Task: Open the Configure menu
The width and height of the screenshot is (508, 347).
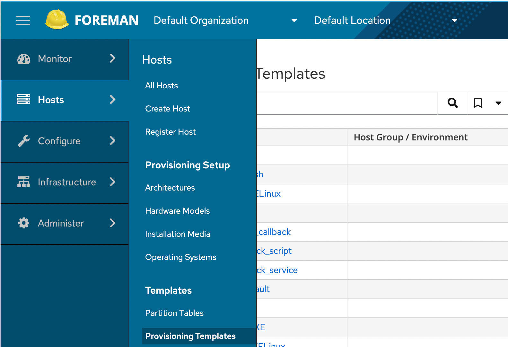Action: point(65,142)
